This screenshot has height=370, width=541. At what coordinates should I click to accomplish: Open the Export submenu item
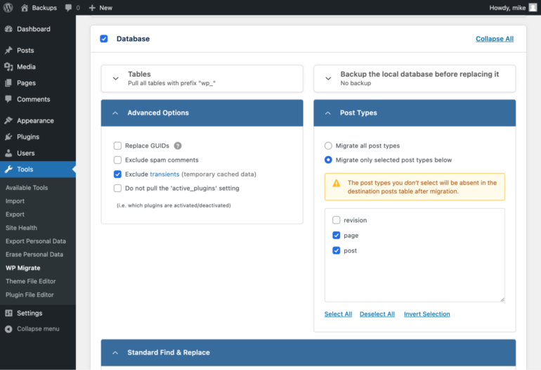(15, 215)
